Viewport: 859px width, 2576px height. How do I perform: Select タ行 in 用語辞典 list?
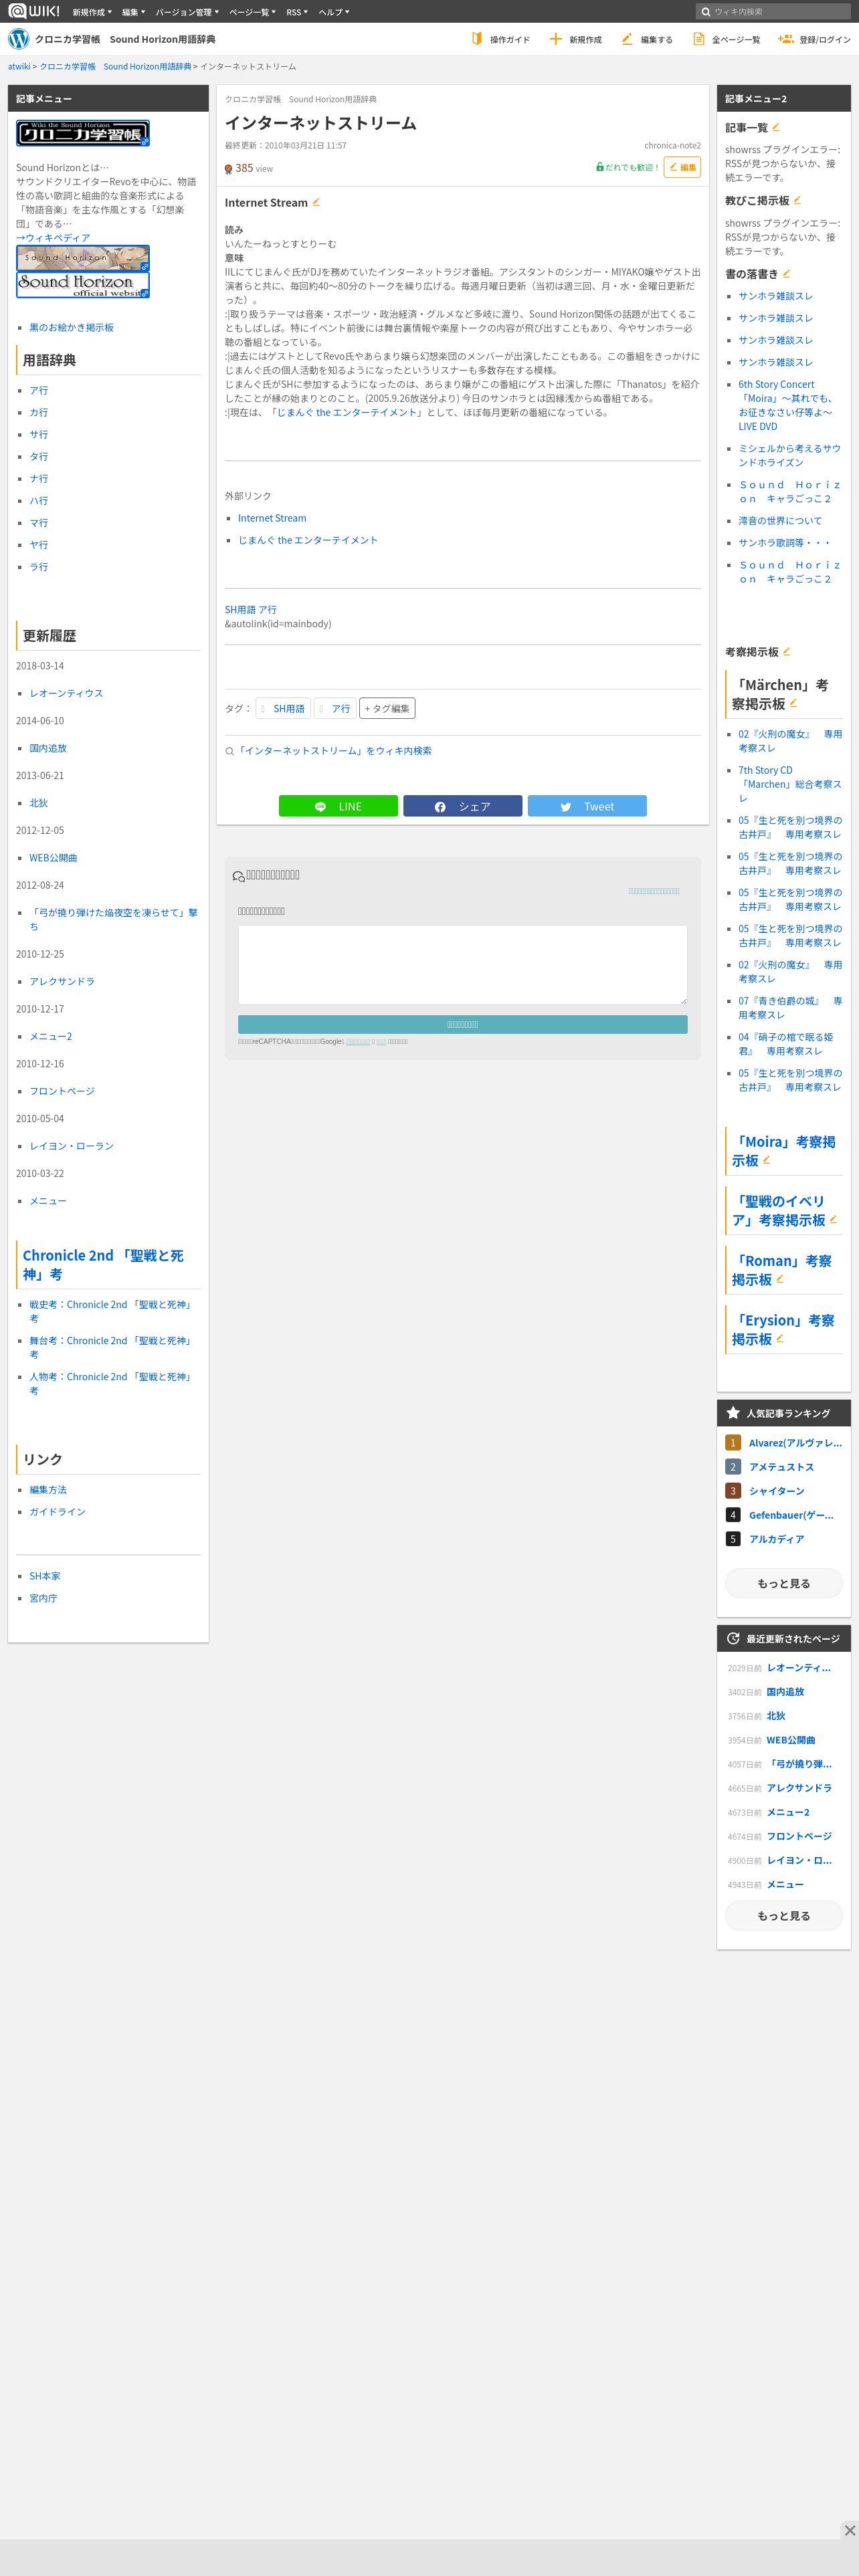tap(38, 456)
